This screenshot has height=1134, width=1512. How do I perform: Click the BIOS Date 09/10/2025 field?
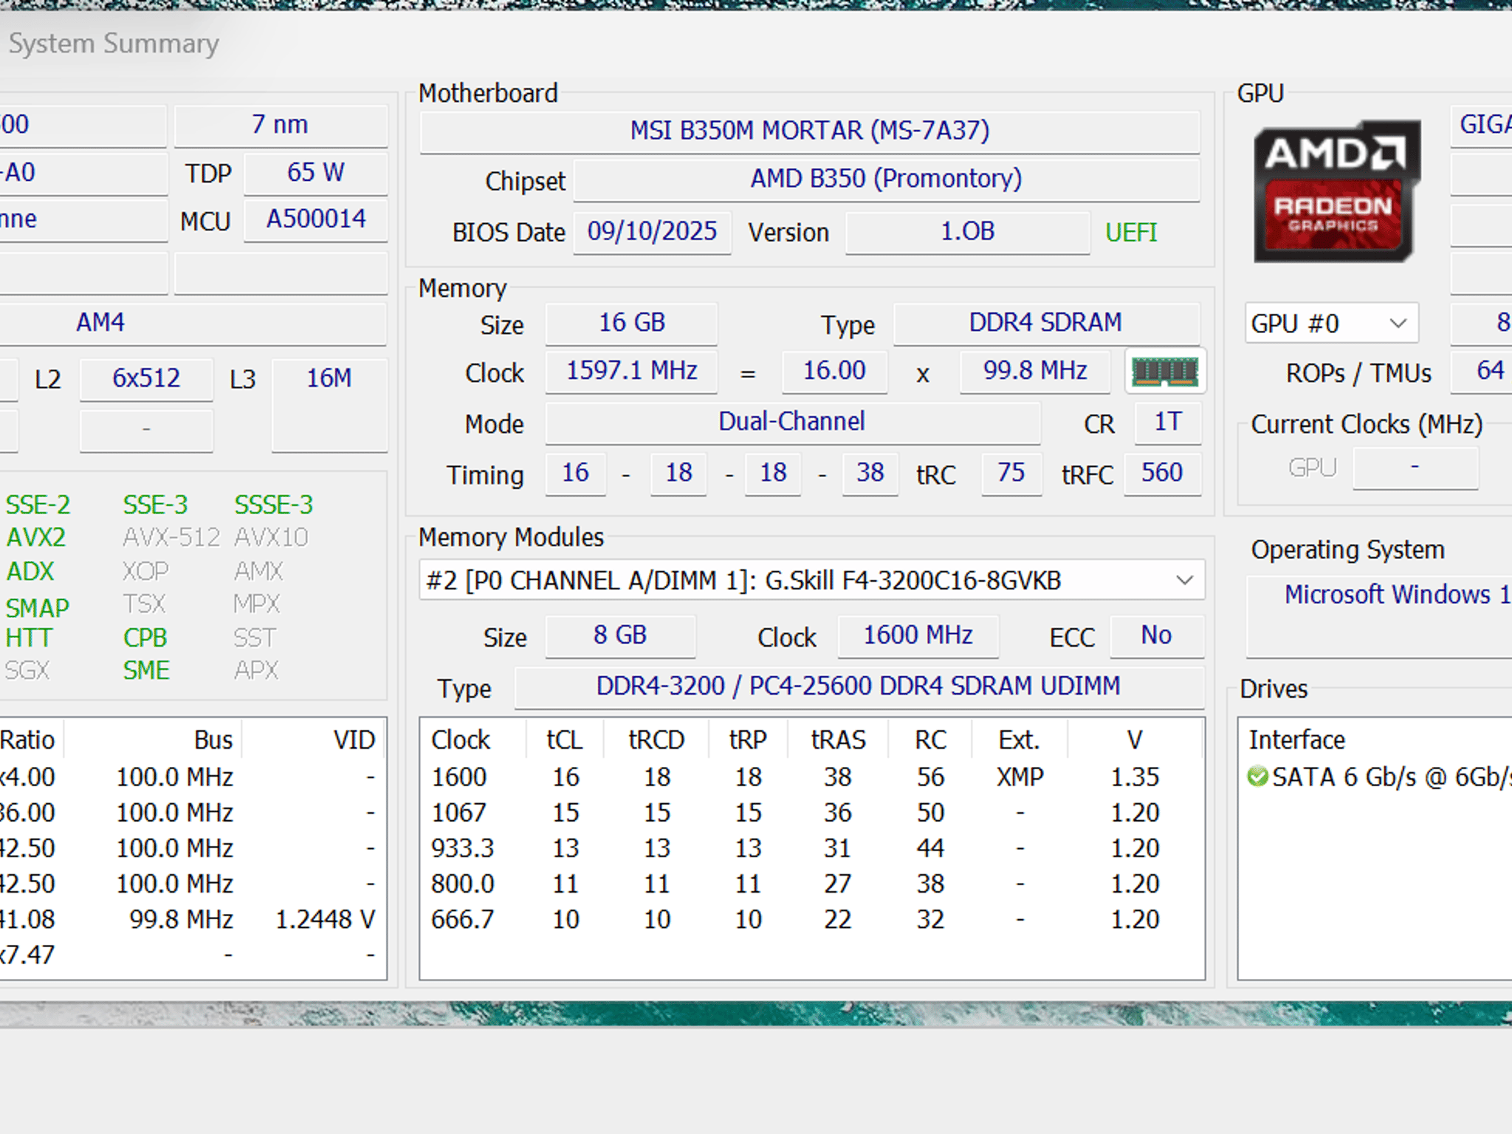click(652, 232)
